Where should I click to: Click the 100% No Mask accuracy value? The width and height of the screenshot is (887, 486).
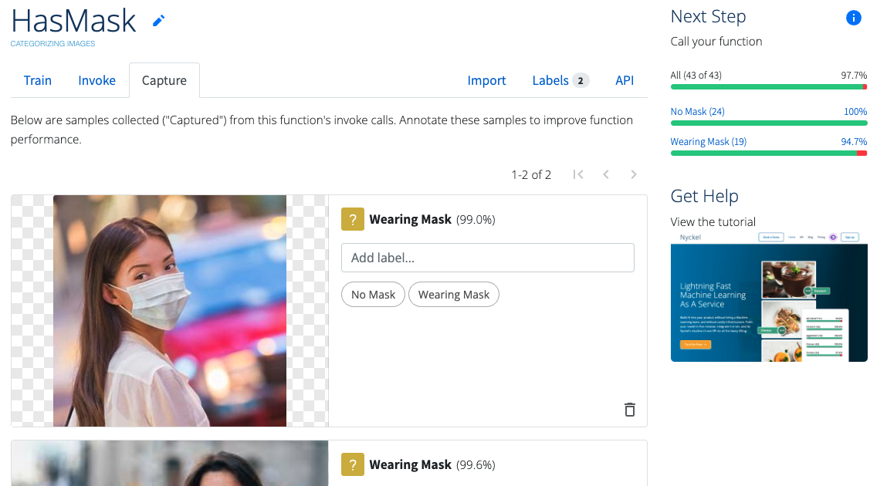(855, 111)
